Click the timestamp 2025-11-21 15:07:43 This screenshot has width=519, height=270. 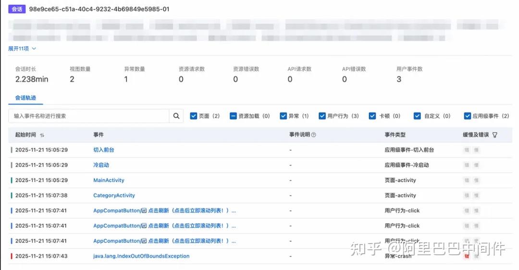tap(41, 256)
